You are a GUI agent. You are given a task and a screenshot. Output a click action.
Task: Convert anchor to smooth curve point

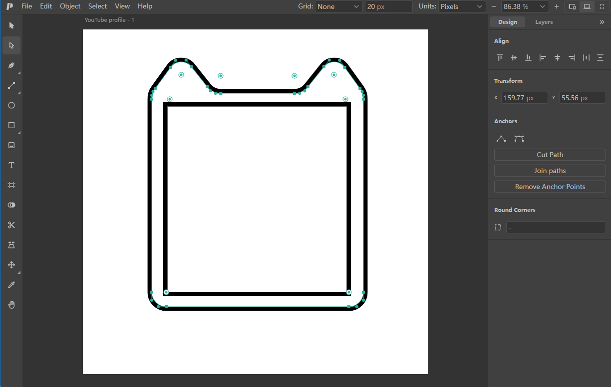click(519, 139)
